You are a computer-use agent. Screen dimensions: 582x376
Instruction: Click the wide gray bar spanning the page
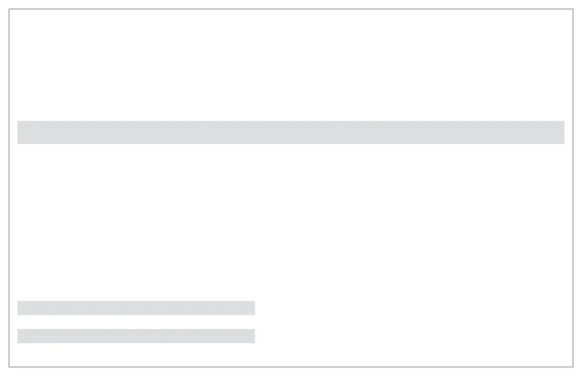pos(291,132)
